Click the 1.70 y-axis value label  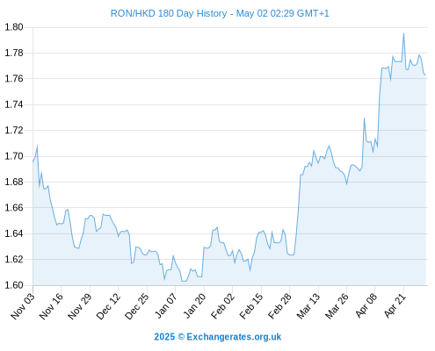[14, 156]
